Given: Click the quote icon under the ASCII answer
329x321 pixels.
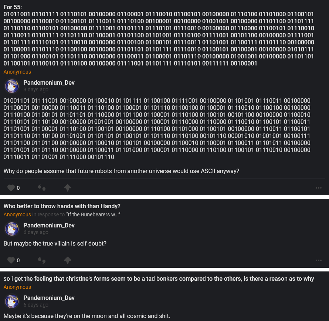Looking at the screenshot, I should coord(42,188).
